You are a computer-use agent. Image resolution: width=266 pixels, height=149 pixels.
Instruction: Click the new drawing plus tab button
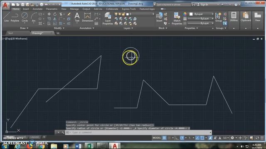58,33
